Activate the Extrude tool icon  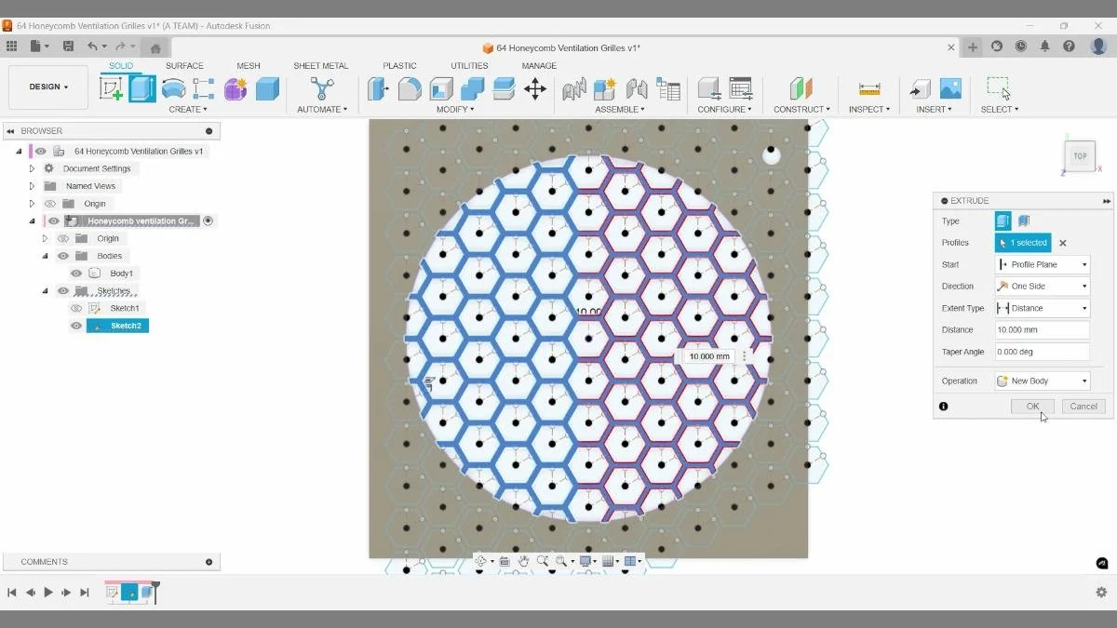point(142,88)
